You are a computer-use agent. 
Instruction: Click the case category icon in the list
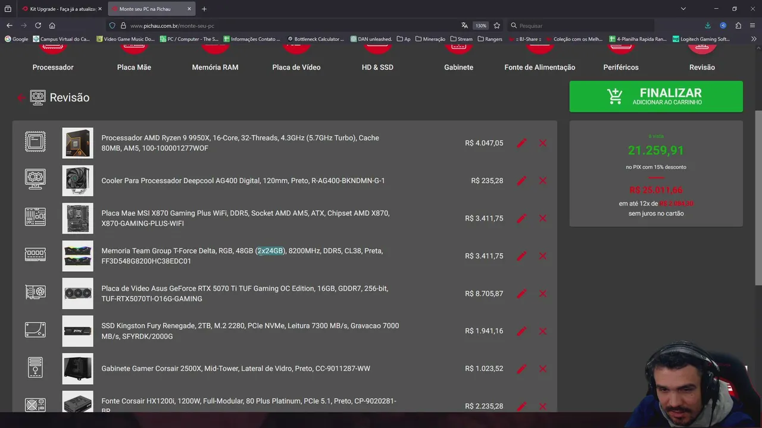click(x=35, y=367)
